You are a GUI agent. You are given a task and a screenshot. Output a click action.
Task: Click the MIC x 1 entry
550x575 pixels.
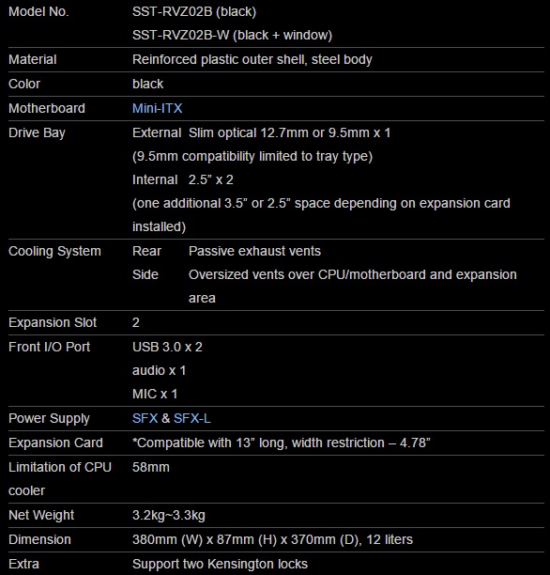pos(155,394)
